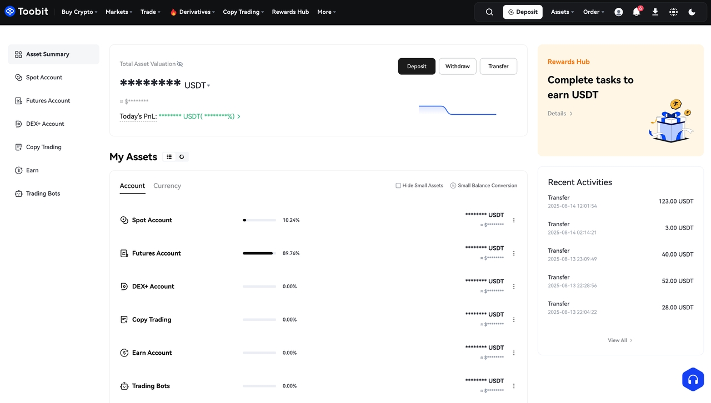The width and height of the screenshot is (711, 403).
Task: Toggle hidden balance eye icon
Action: 179,64
